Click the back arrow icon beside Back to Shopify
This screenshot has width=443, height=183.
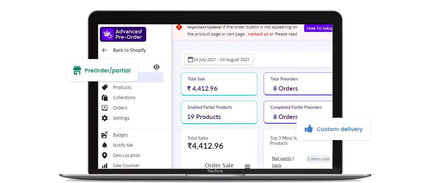[104, 50]
